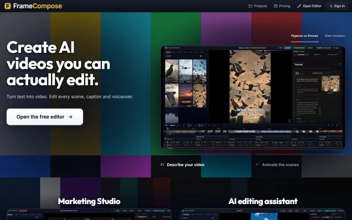
Task: Click the editor demo preview with pigeons
Action: click(253, 97)
